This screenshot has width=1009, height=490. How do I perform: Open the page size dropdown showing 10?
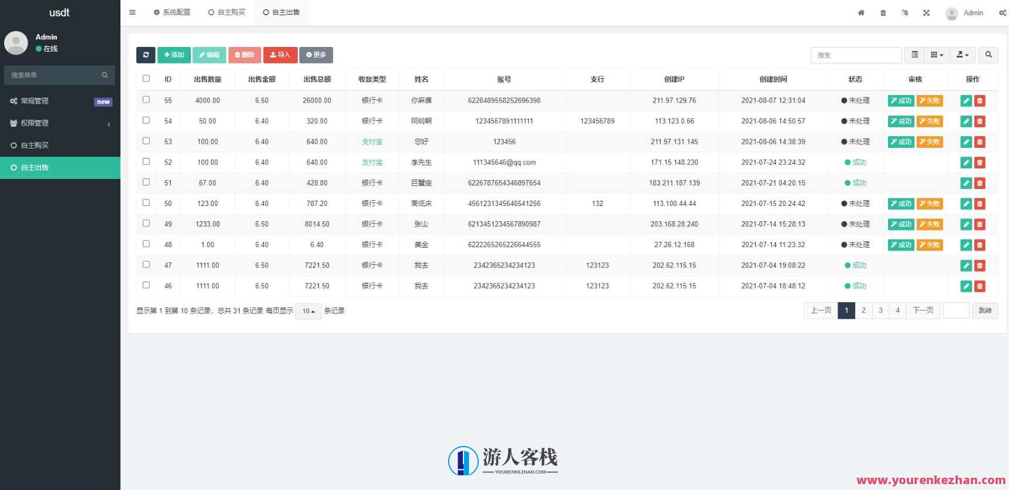click(x=308, y=311)
